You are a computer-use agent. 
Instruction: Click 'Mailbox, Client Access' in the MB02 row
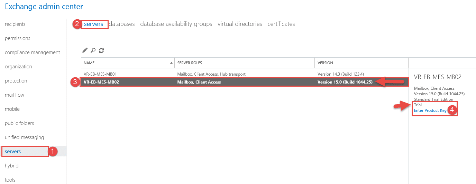click(x=199, y=82)
